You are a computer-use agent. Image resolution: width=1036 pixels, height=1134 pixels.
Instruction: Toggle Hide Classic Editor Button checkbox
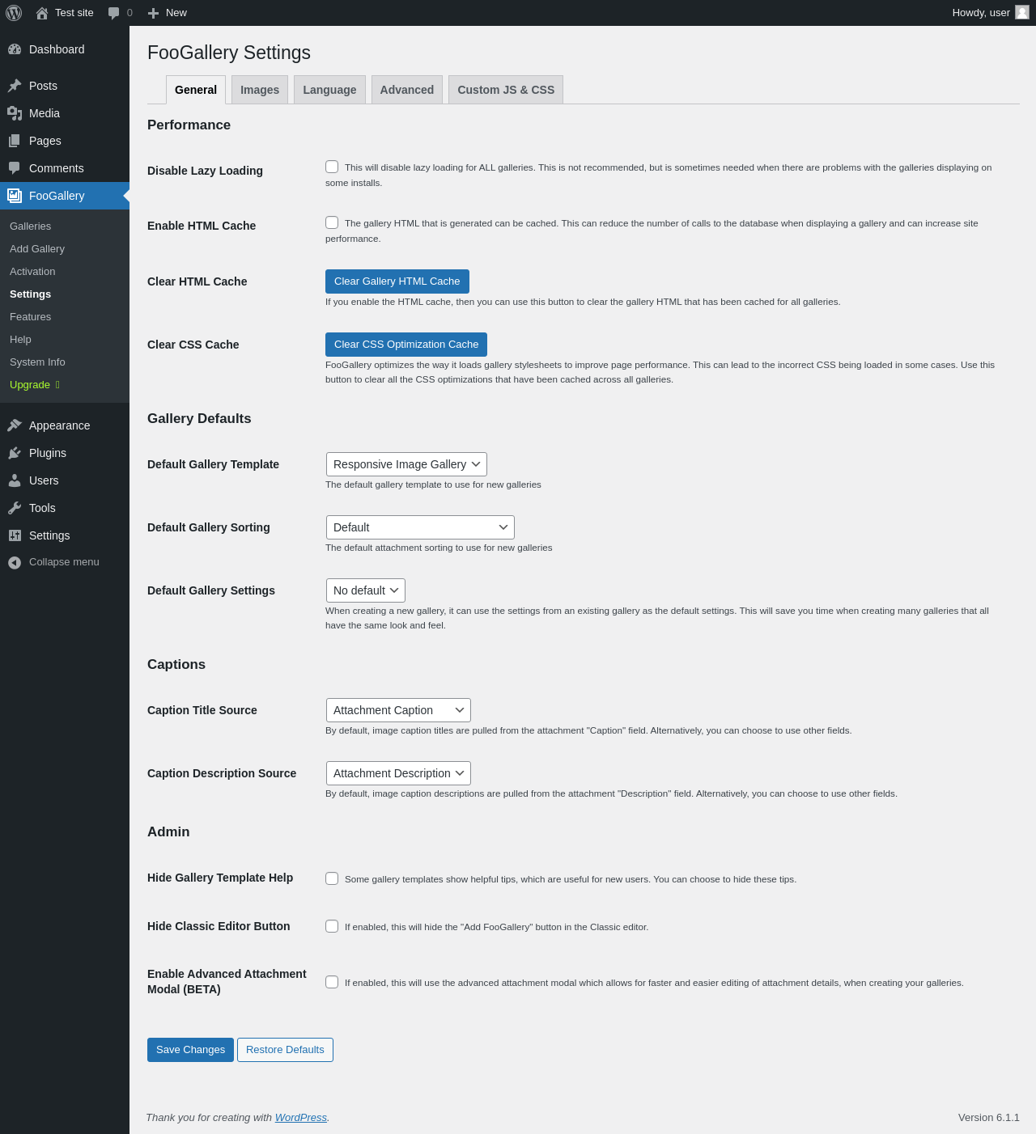332,926
